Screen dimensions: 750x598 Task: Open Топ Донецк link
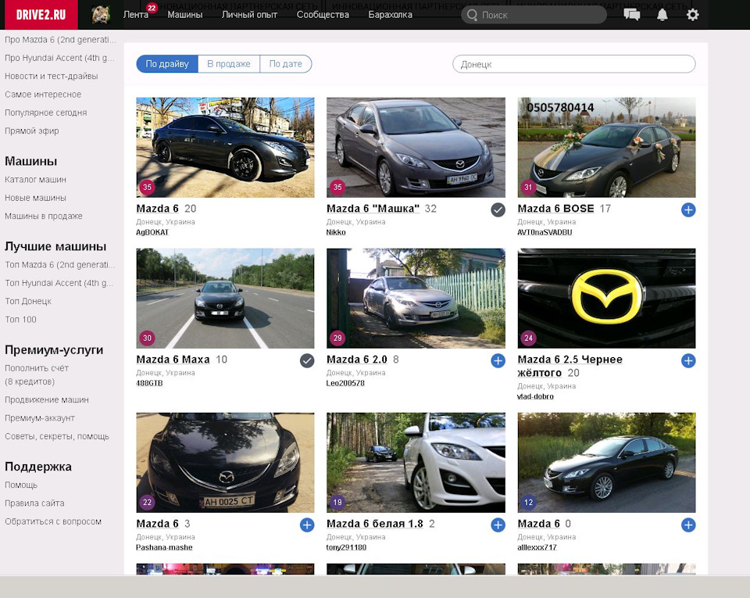click(x=28, y=301)
